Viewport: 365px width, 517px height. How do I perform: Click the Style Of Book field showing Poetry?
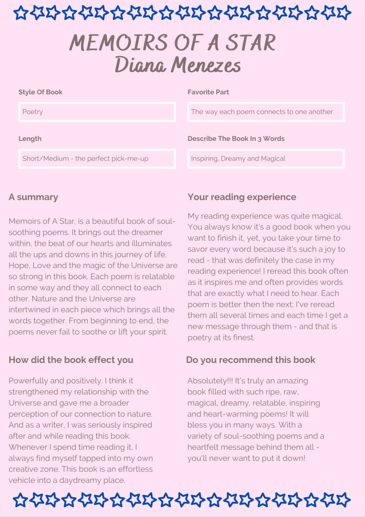pos(96,112)
